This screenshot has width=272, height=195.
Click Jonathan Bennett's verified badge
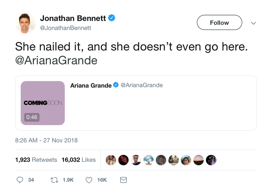coord(112,18)
